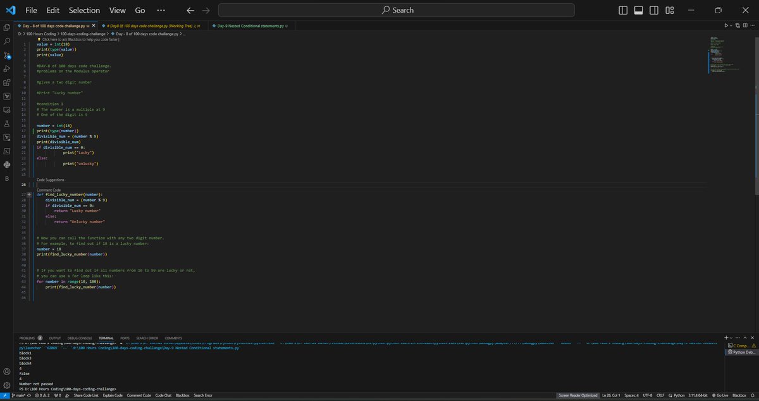Open the Accounts menu
The width and height of the screenshot is (759, 401).
pyautogui.click(x=7, y=371)
